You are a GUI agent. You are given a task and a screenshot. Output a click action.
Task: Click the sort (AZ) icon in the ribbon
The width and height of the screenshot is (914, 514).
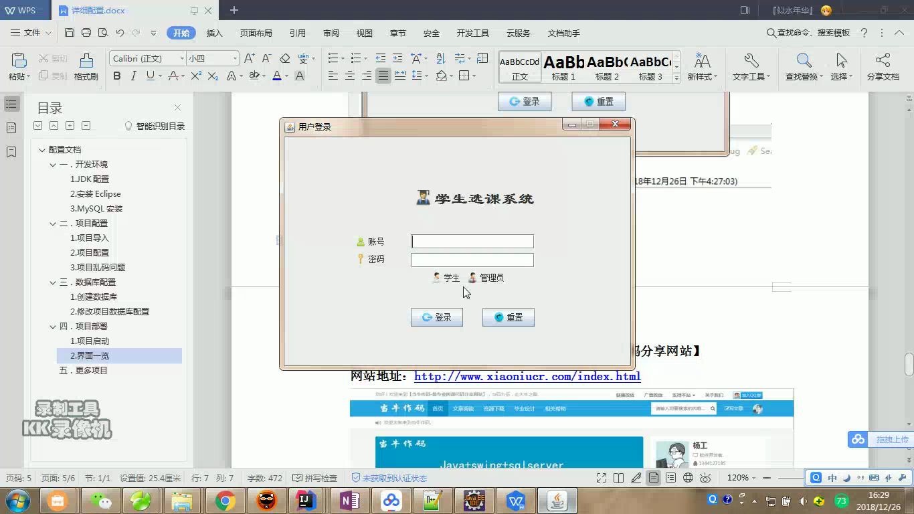point(442,58)
